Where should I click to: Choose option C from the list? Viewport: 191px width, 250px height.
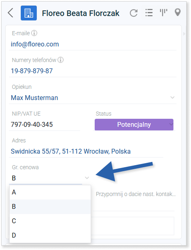click(x=50, y=221)
